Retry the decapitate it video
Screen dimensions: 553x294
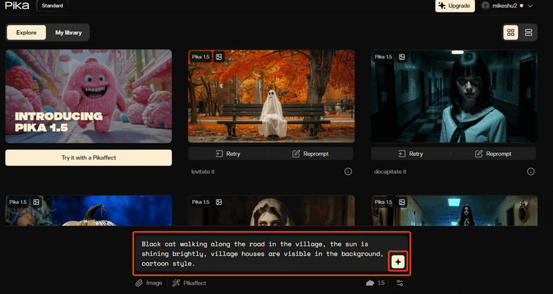pyautogui.click(x=411, y=154)
